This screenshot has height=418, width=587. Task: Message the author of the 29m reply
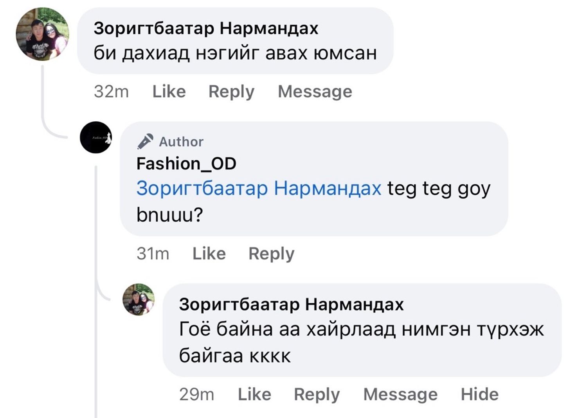[x=400, y=394]
